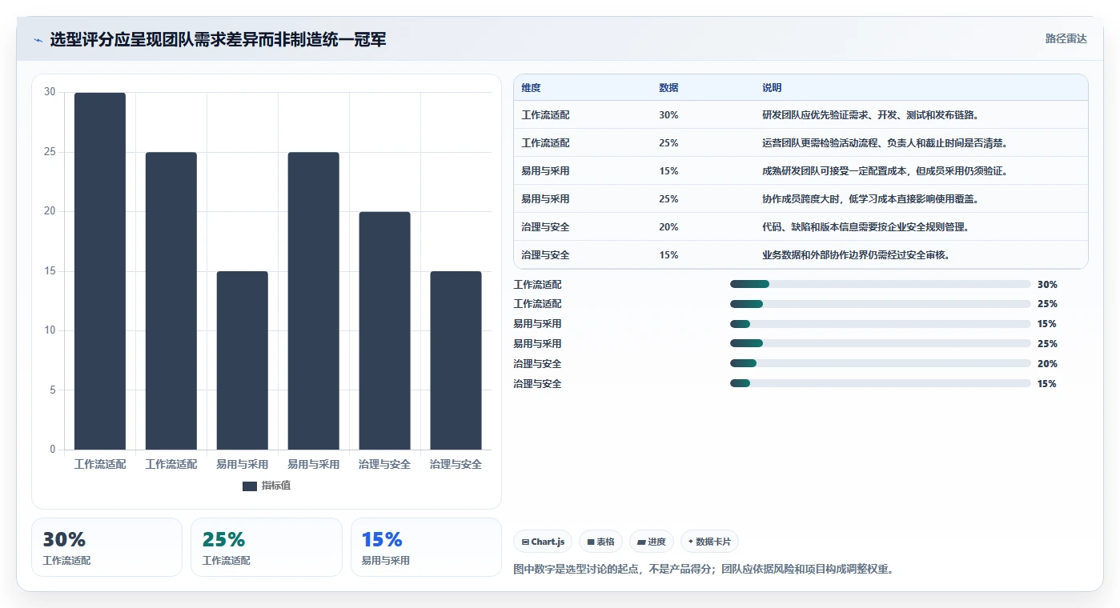Click the 易用与采用 chart bar reaching value 15

click(x=242, y=360)
